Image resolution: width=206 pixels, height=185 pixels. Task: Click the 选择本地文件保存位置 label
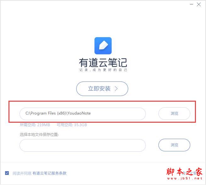pyautogui.click(x=39, y=134)
